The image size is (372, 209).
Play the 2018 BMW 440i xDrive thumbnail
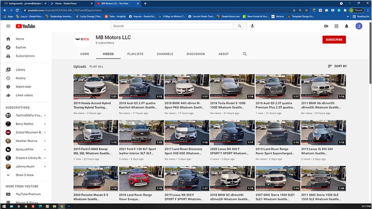click(187, 87)
